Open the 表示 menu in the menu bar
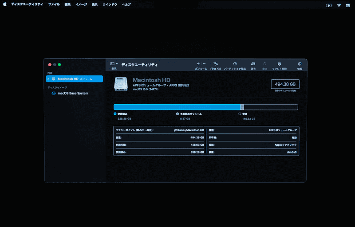The width and height of the screenshot is (355, 227). tap(95, 4)
